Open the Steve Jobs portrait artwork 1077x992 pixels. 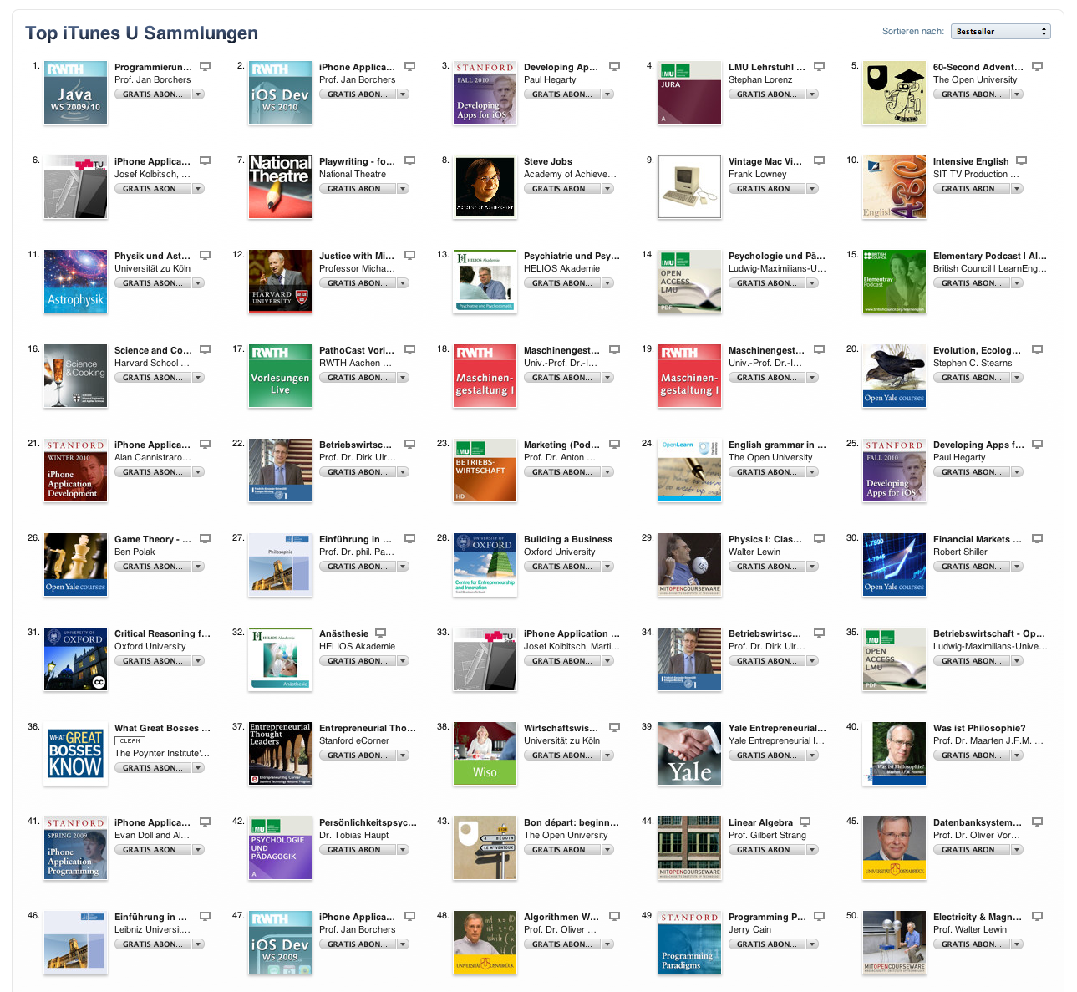485,187
